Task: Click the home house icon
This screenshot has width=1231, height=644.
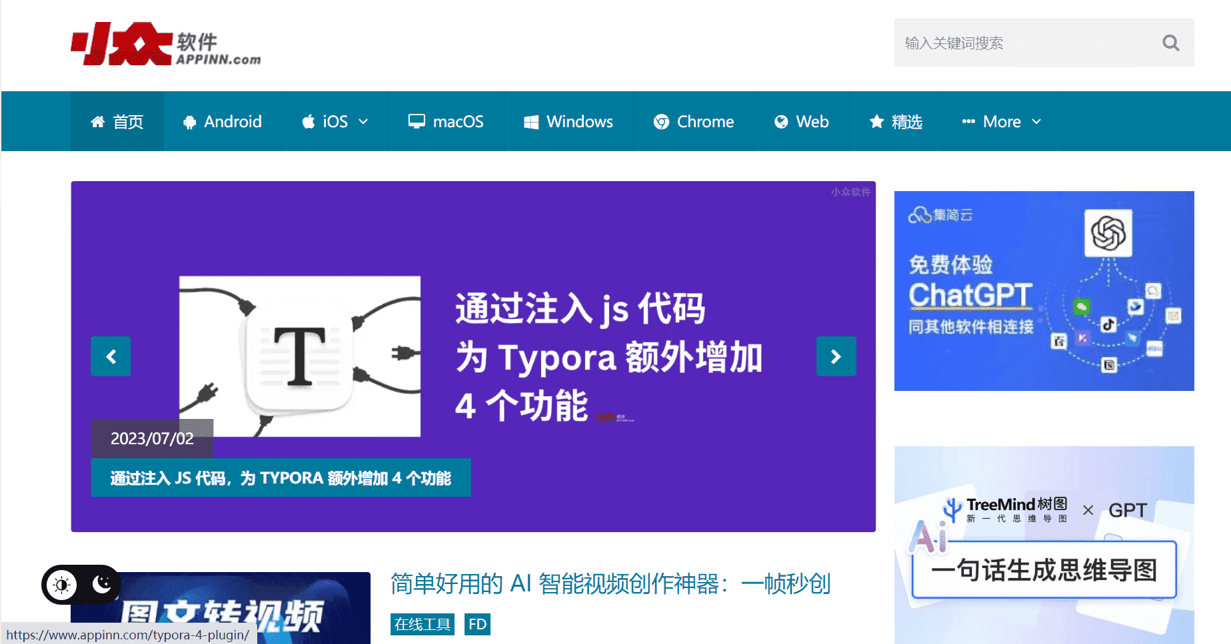Action: [x=97, y=122]
